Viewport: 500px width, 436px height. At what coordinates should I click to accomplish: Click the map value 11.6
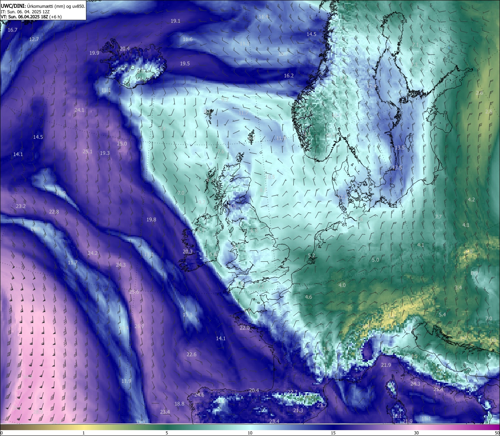coord(187,39)
